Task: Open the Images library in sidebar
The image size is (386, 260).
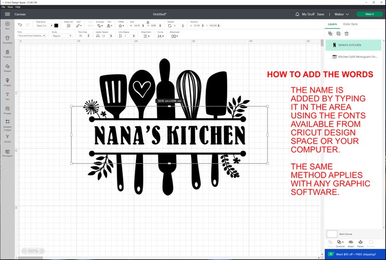Action: (x=7, y=82)
